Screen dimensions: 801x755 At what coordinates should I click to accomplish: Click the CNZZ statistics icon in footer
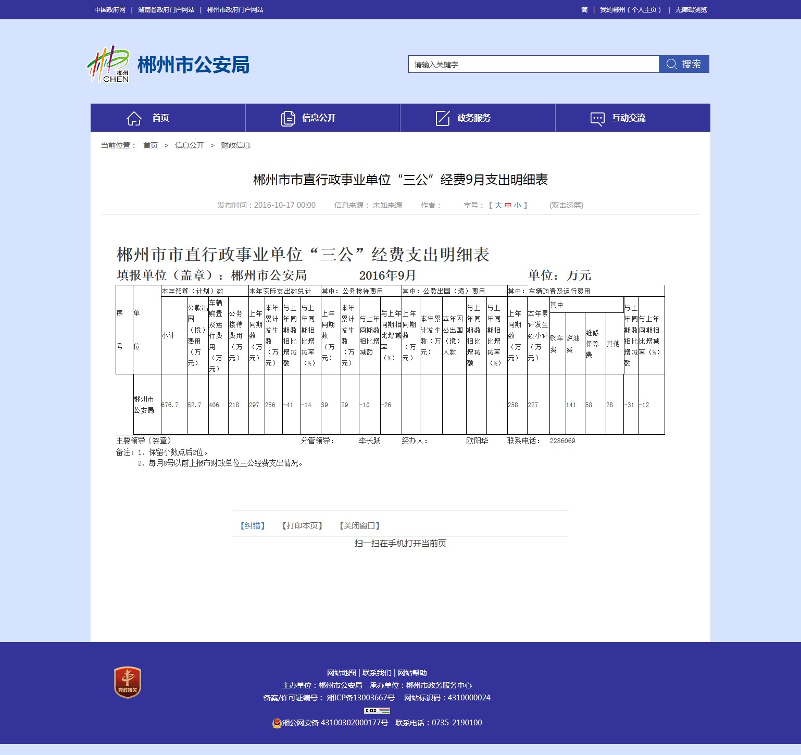(x=377, y=710)
